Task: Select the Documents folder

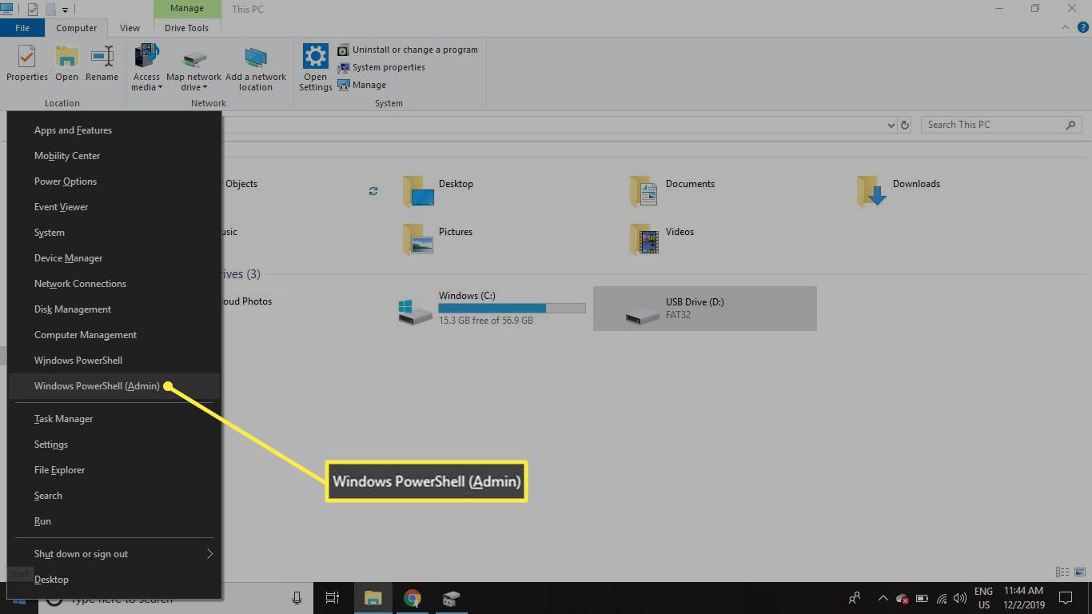Action: pyautogui.click(x=672, y=192)
